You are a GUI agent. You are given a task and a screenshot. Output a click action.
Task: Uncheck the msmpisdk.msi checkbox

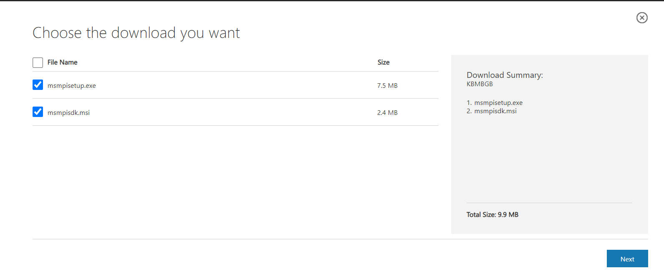tap(38, 112)
